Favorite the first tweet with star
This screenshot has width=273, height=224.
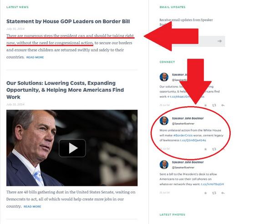point(206,105)
